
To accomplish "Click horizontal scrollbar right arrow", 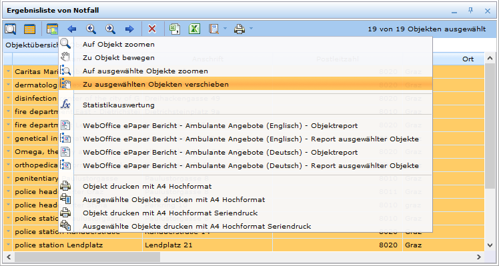I will tap(479, 257).
